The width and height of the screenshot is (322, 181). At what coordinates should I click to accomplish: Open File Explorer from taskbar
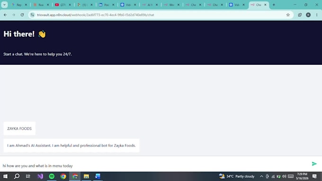[87, 176]
